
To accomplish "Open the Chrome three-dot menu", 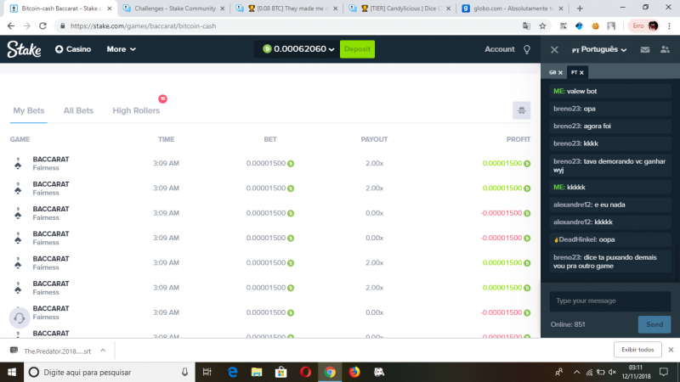I will tap(670, 26).
